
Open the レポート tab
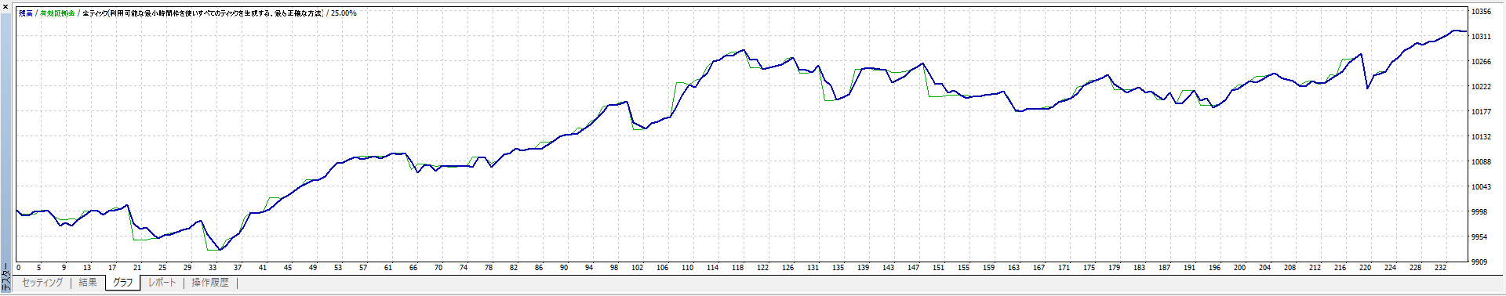pos(162,283)
